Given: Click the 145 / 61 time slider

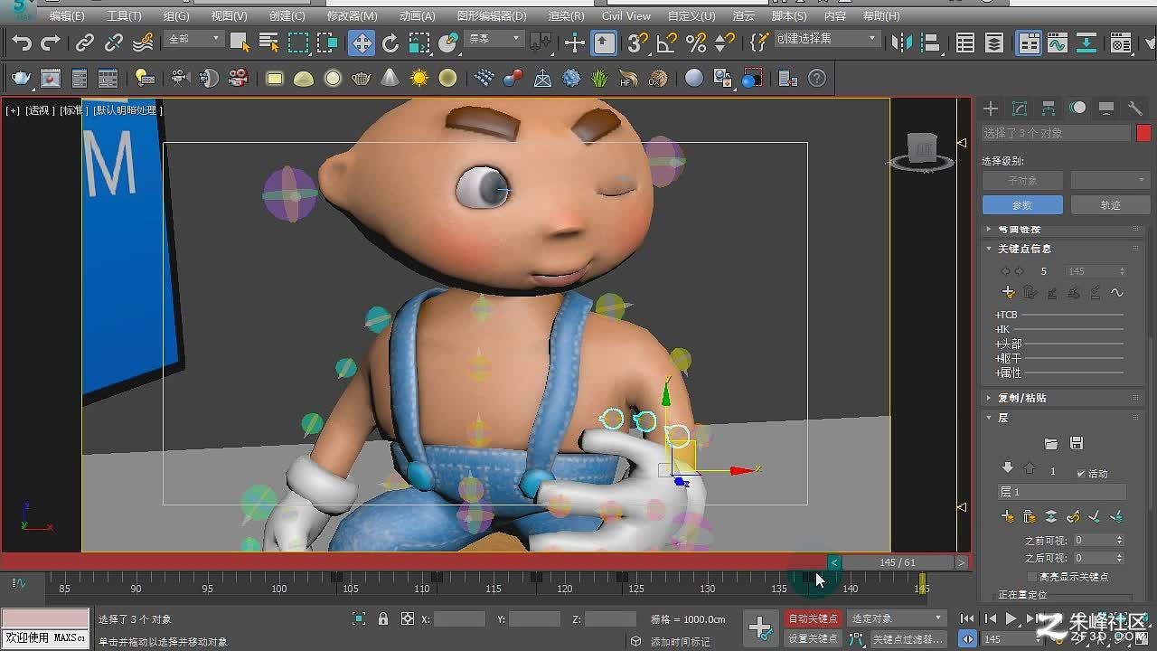Looking at the screenshot, I should (898, 562).
